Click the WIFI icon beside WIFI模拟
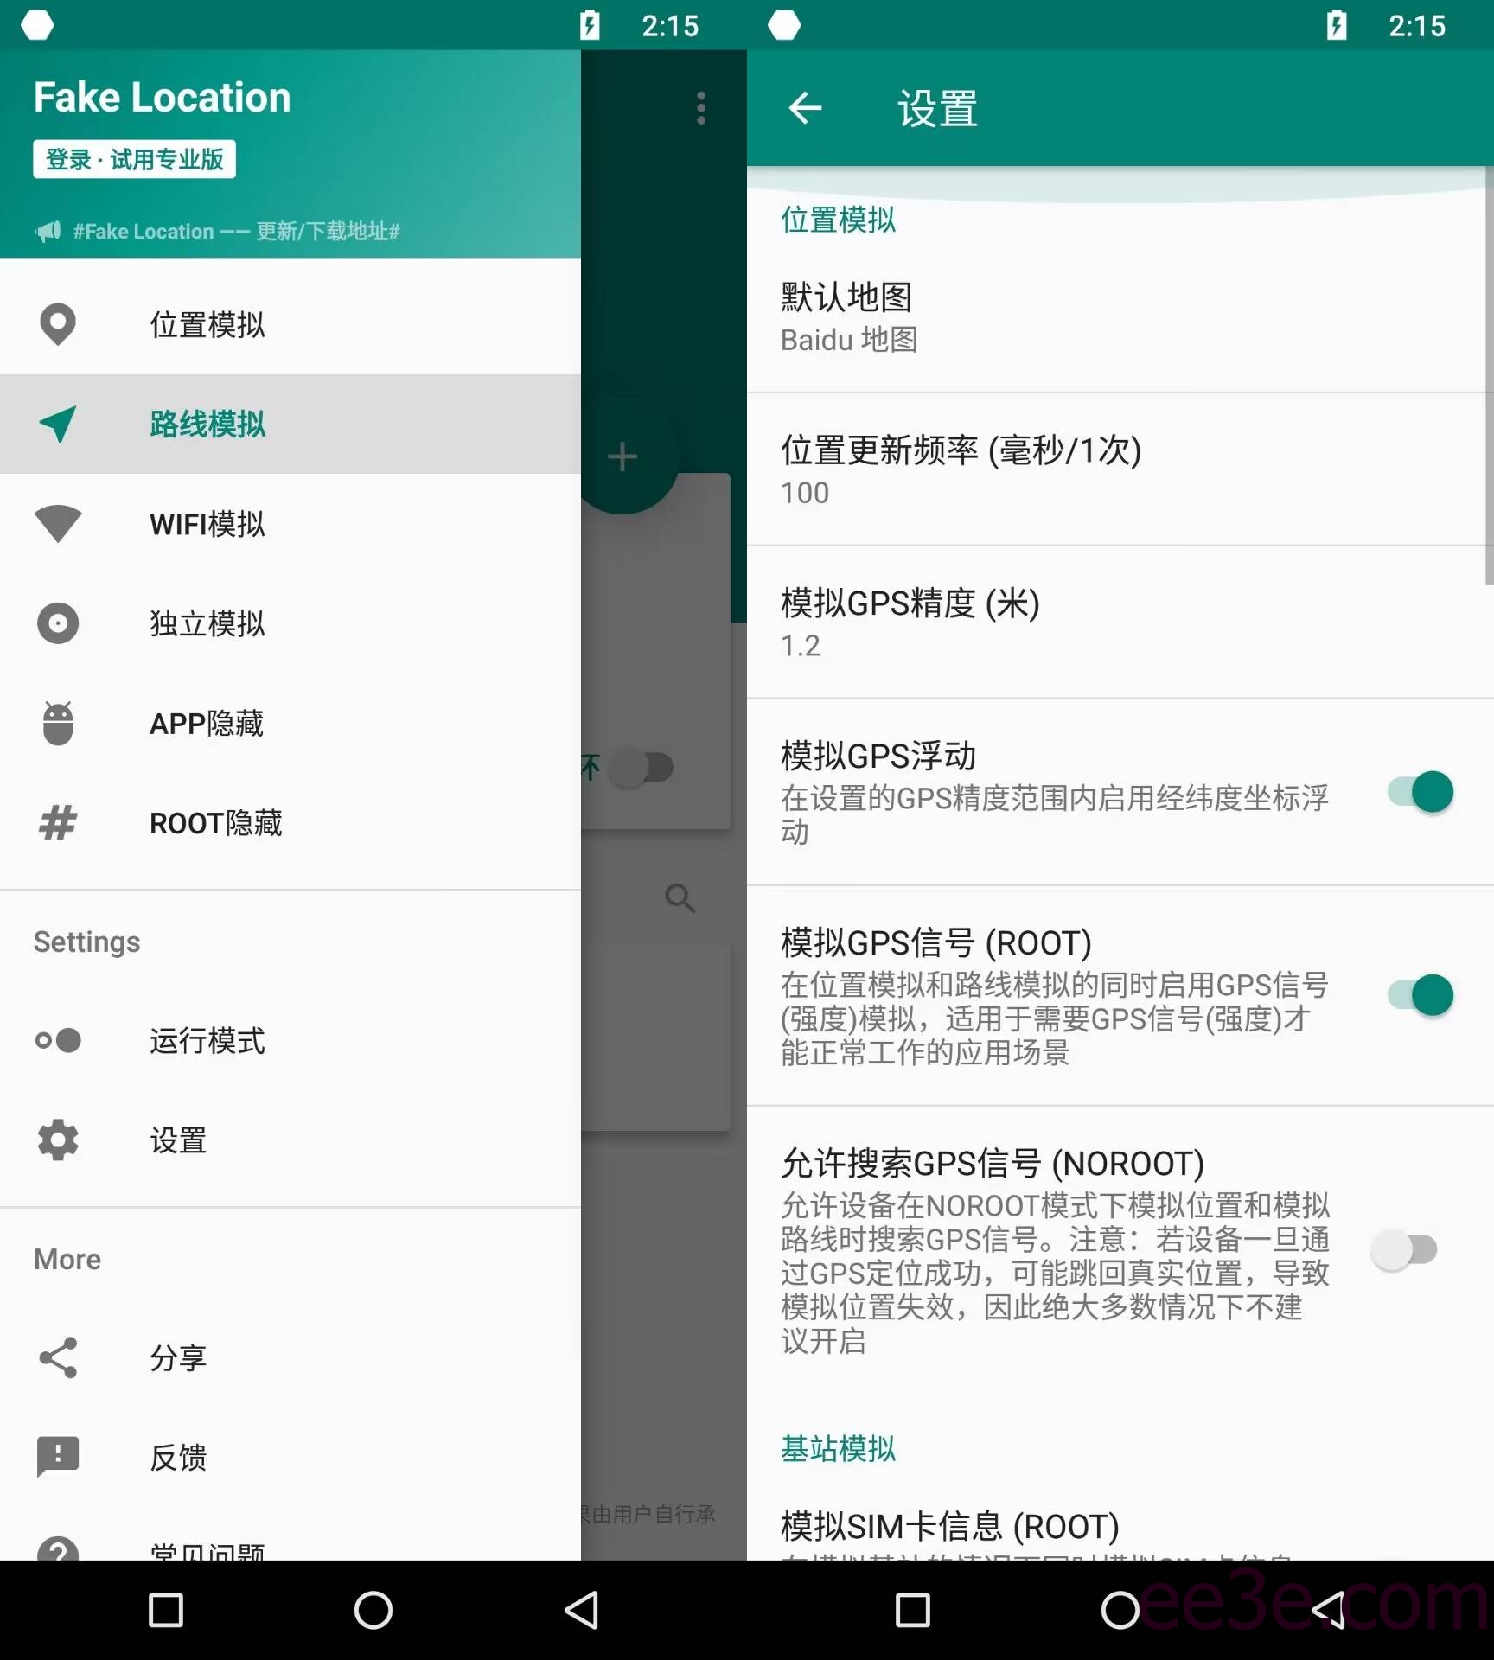 click(57, 524)
